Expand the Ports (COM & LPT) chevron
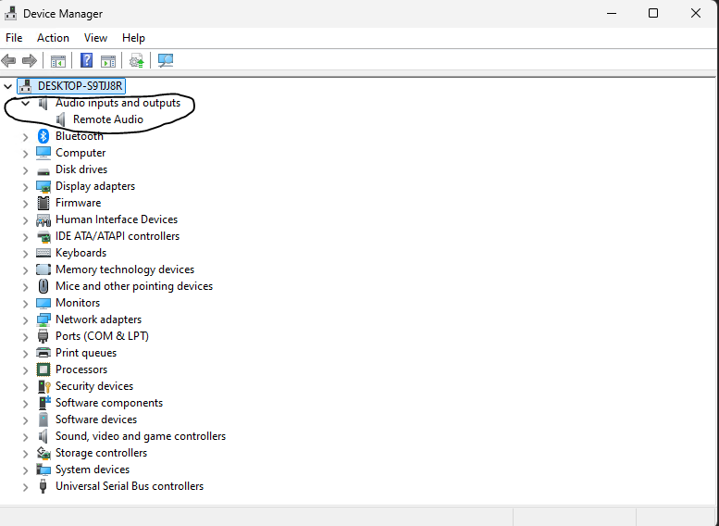This screenshot has height=526, width=719. [x=25, y=337]
